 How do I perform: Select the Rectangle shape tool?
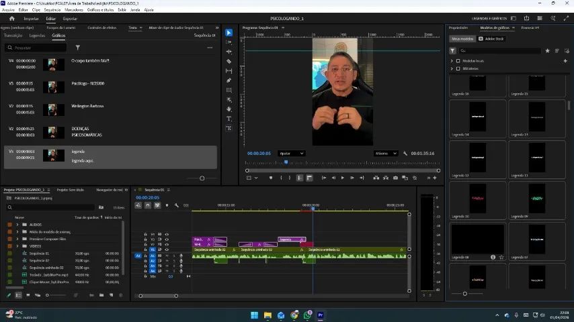(229, 90)
